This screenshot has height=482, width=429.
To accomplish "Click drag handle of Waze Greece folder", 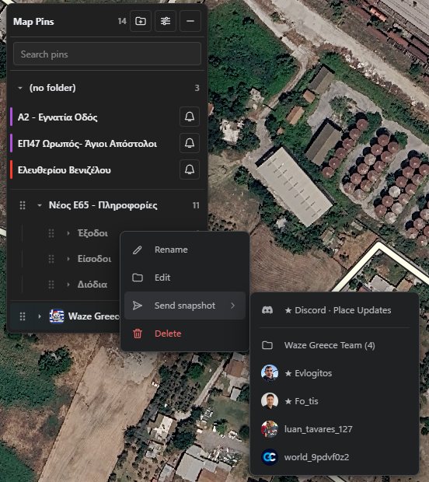I will coord(23,316).
